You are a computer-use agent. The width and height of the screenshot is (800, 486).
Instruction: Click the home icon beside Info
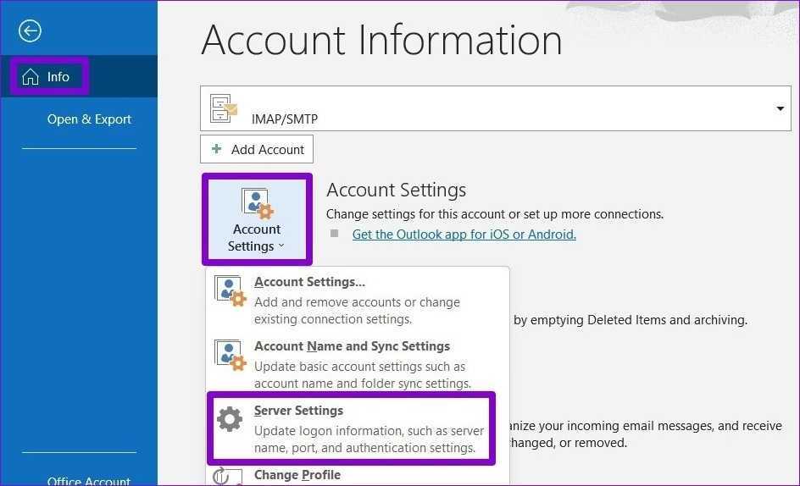point(31,77)
